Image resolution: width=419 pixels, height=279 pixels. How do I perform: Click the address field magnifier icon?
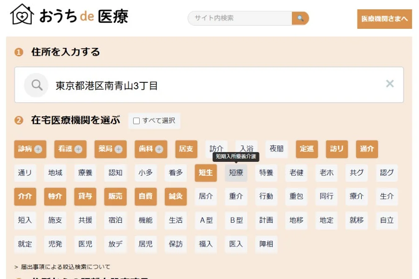(x=36, y=85)
